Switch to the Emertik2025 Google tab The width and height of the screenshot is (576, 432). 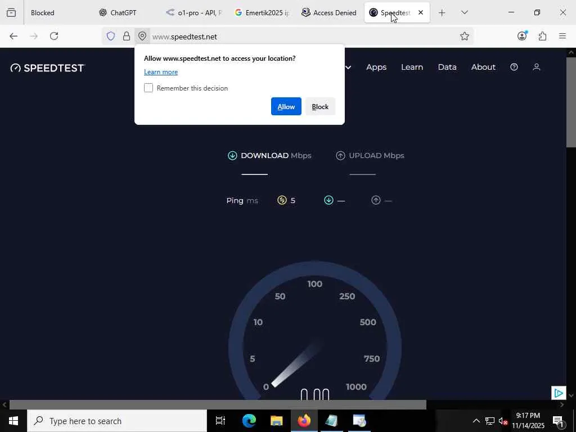coord(261,12)
